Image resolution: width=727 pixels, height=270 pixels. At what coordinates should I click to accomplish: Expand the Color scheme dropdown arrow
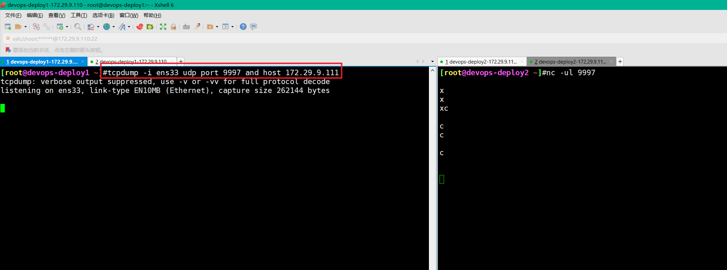click(98, 27)
